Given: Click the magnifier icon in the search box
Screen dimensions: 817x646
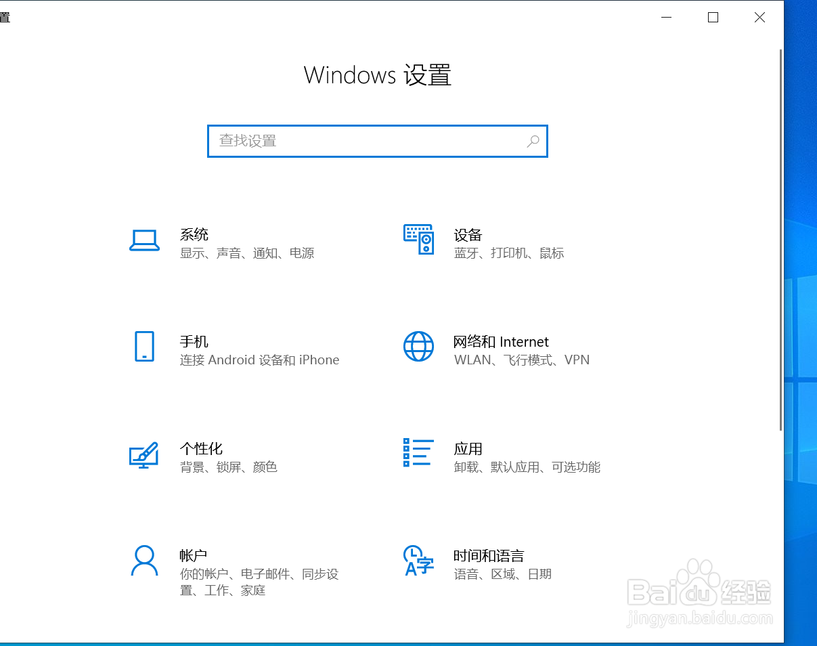Looking at the screenshot, I should click(x=533, y=141).
